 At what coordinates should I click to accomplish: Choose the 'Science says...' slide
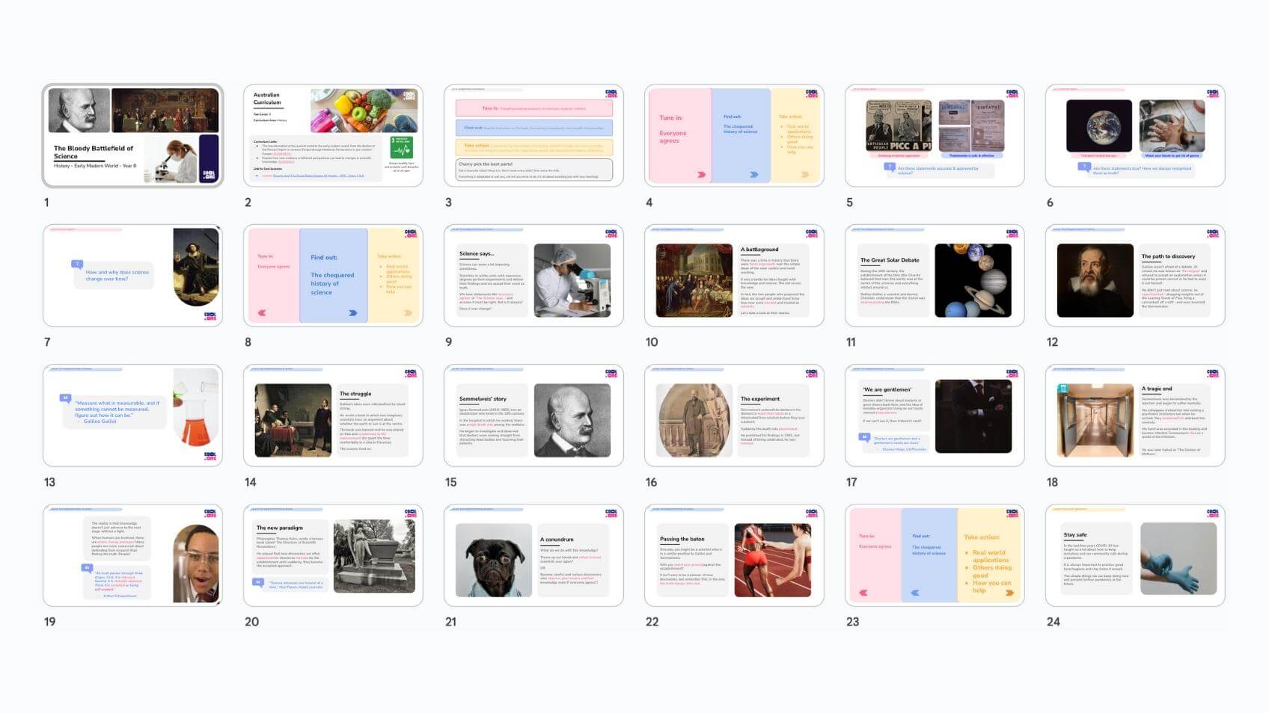[533, 275]
